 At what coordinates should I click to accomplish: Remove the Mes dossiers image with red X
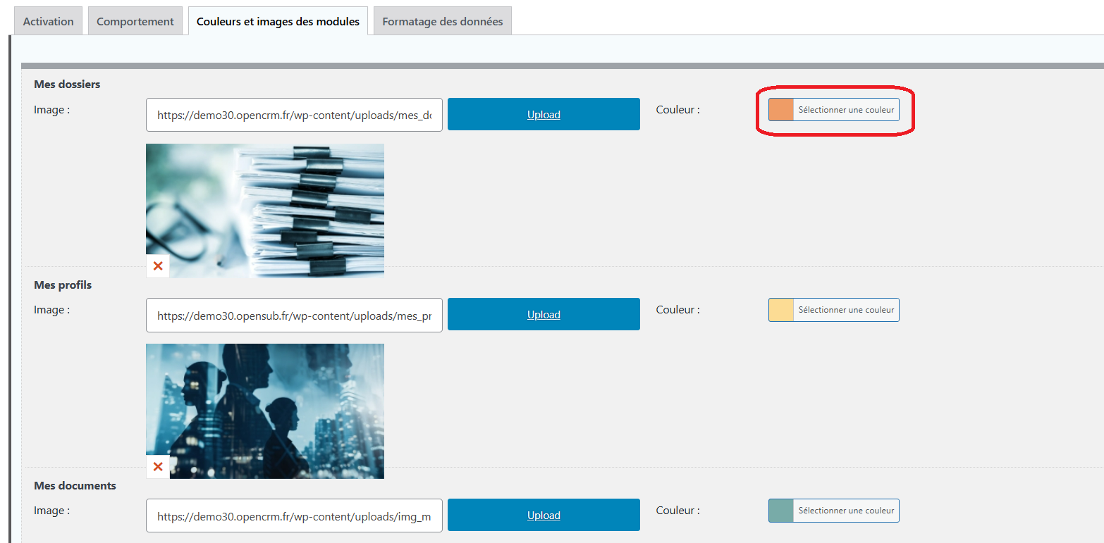pyautogui.click(x=158, y=266)
